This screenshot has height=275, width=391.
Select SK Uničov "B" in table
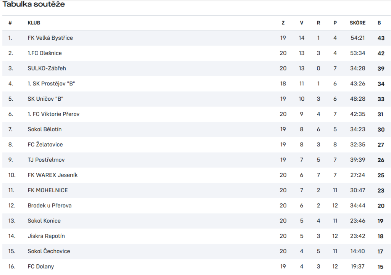click(x=45, y=99)
